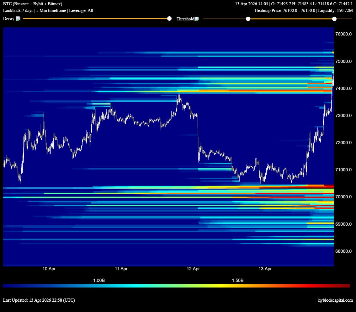
Task: Click the 1.50B mark on color legend
Action: (x=237, y=280)
